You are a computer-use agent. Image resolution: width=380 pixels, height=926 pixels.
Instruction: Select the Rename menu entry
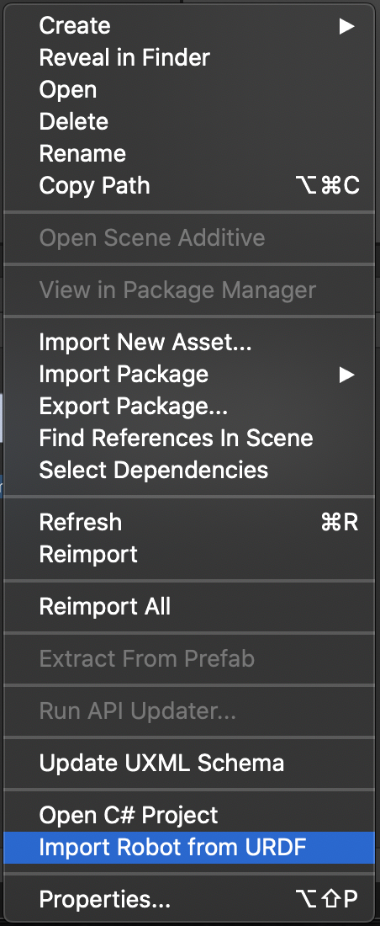[x=189, y=153]
